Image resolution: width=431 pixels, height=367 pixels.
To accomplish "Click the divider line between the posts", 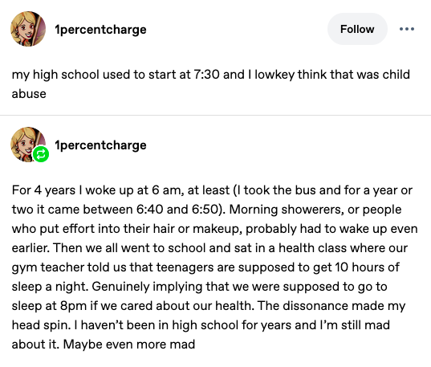I will 215,115.
